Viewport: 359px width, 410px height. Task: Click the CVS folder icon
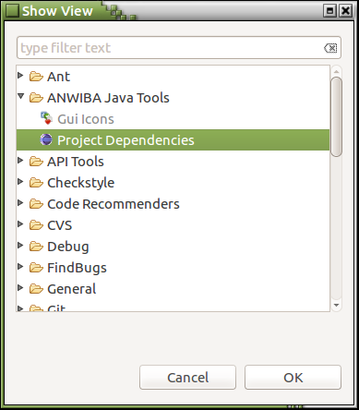36,225
